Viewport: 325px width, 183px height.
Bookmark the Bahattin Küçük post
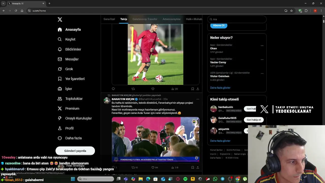[192, 167]
